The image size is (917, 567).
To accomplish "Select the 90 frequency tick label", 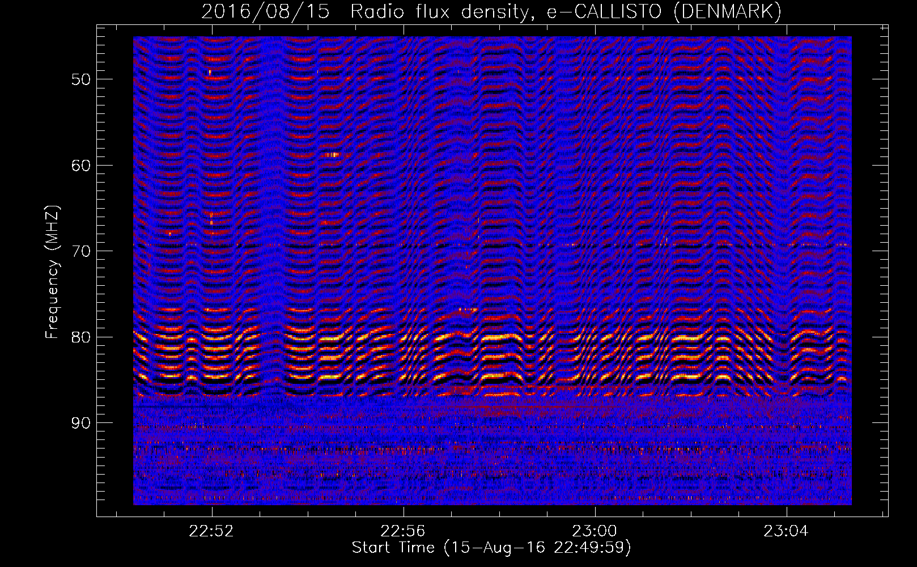I will point(81,423).
